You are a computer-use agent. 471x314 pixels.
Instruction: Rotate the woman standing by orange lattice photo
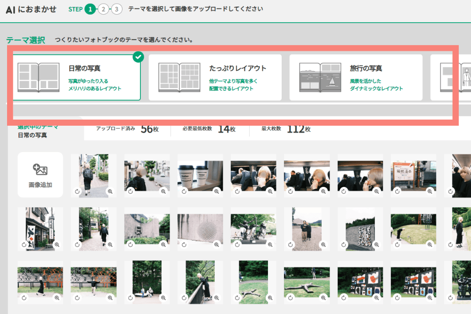pyautogui.click(x=24, y=298)
